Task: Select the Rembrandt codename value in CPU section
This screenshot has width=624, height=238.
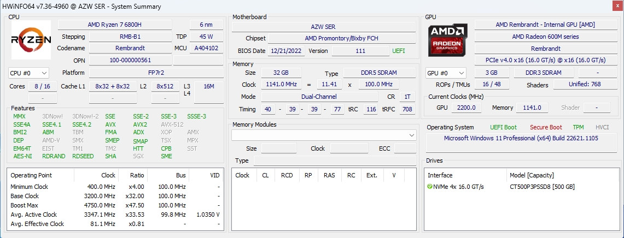Action: (130, 48)
